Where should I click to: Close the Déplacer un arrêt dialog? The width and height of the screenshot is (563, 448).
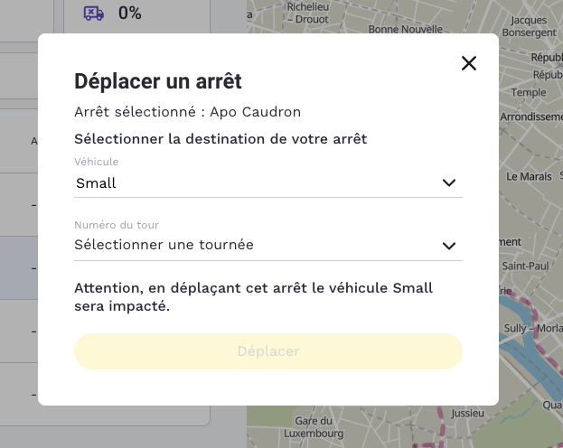coord(468,62)
